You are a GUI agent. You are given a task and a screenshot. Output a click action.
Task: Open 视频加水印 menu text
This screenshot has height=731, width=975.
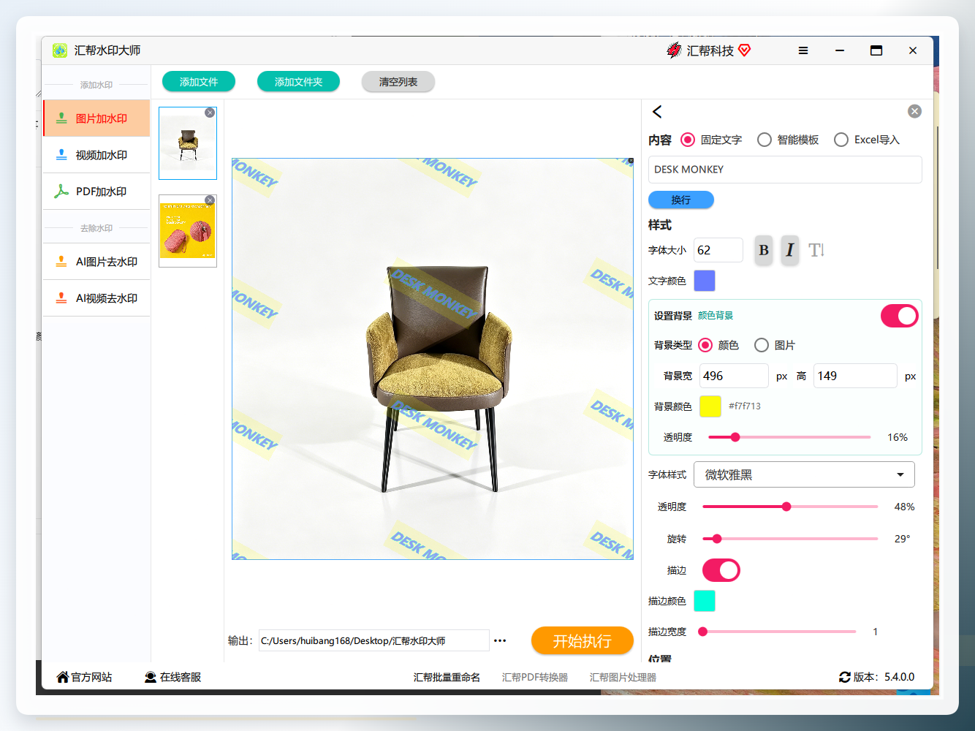click(102, 155)
